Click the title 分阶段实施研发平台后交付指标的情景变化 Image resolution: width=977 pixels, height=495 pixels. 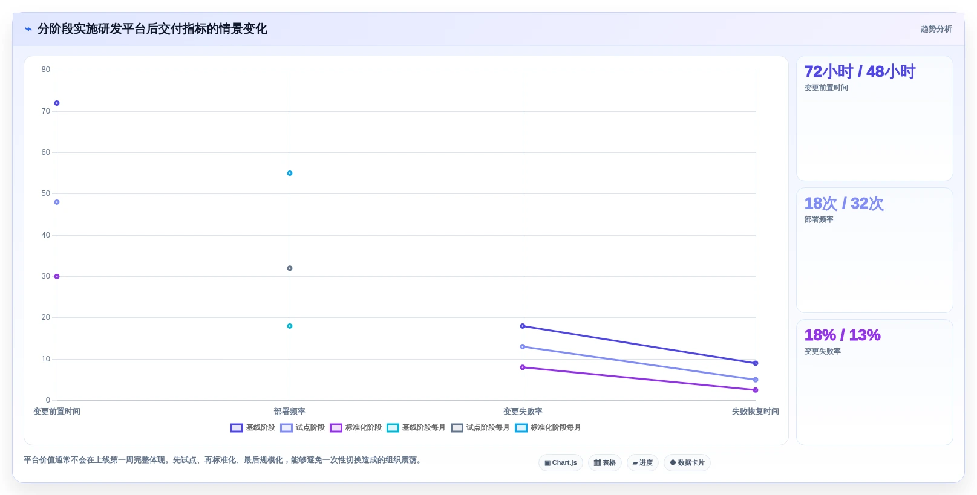tap(152, 29)
